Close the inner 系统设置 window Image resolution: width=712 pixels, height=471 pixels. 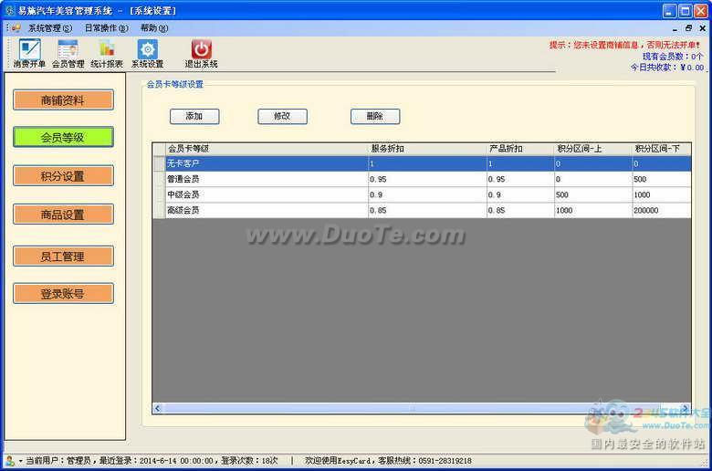click(703, 28)
